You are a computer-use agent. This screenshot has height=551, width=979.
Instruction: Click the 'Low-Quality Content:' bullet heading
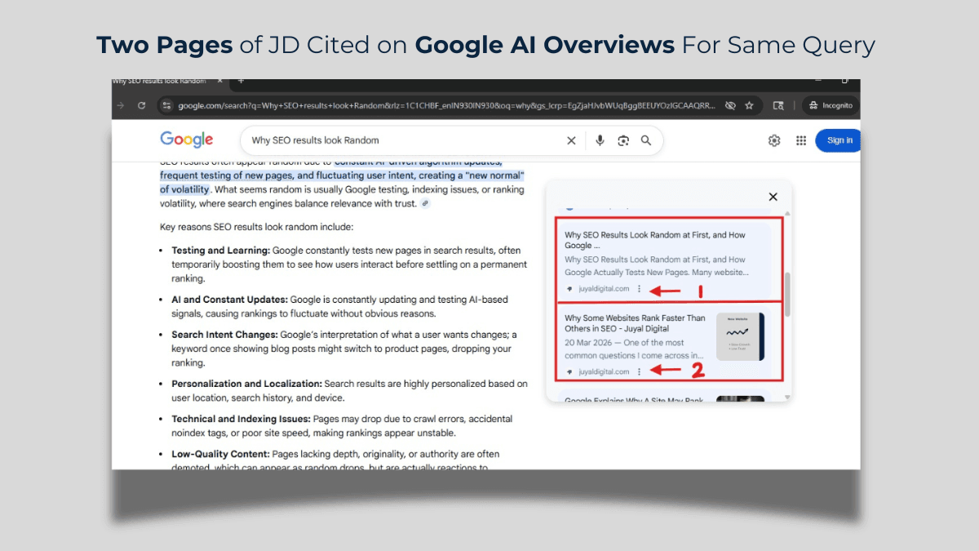[219, 454]
